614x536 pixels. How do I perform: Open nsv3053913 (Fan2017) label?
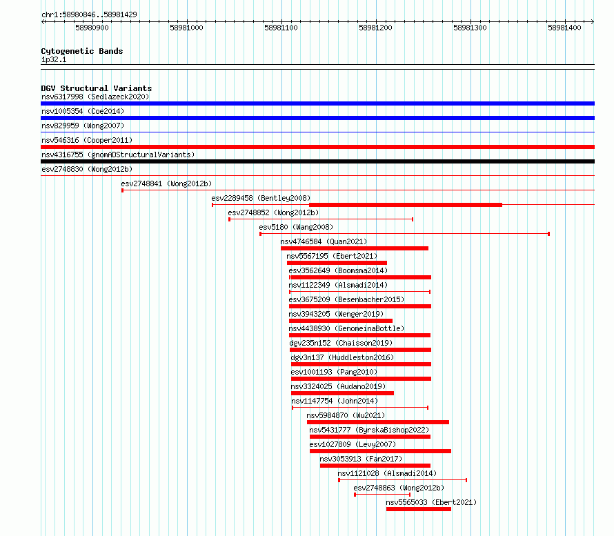coord(361,459)
